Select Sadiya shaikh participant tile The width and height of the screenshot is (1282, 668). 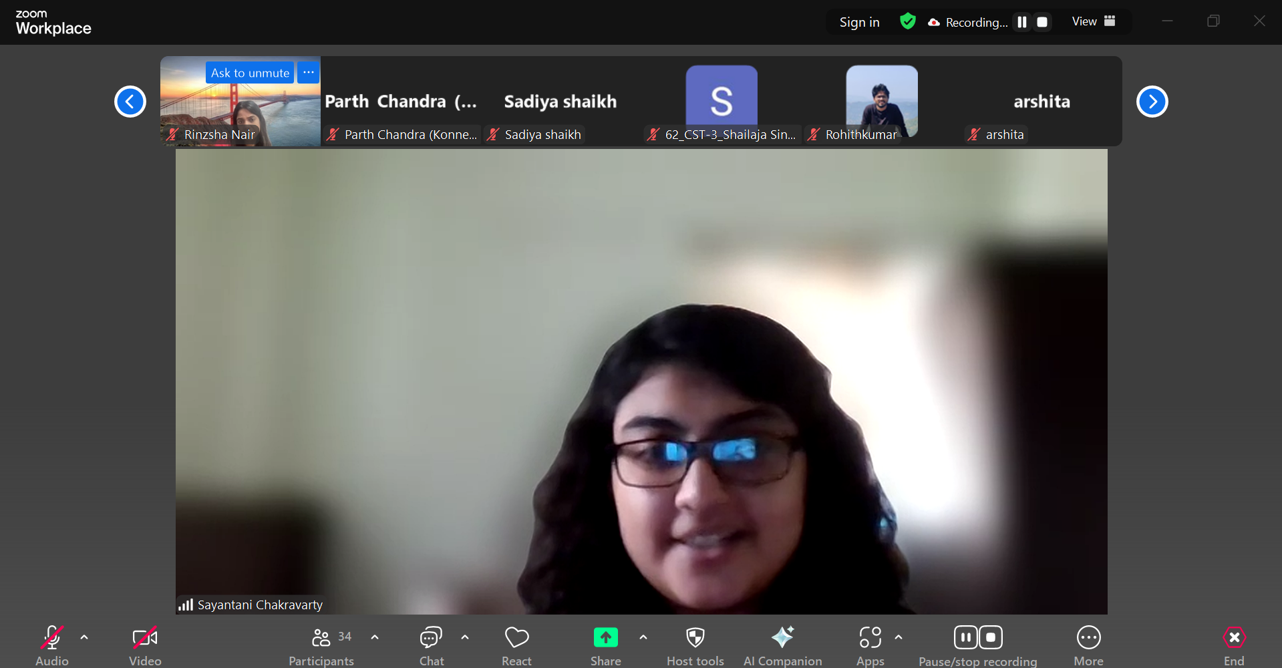click(561, 102)
